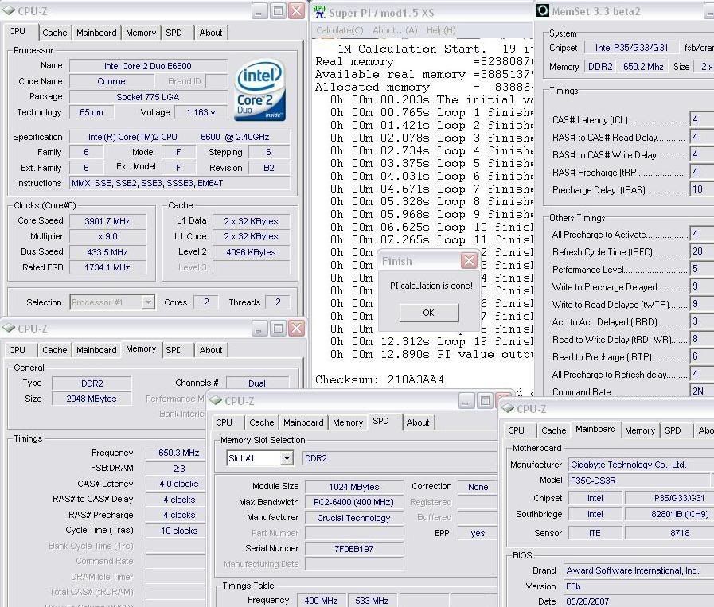Click the BIOS Date field 05/28/2007

639,601
